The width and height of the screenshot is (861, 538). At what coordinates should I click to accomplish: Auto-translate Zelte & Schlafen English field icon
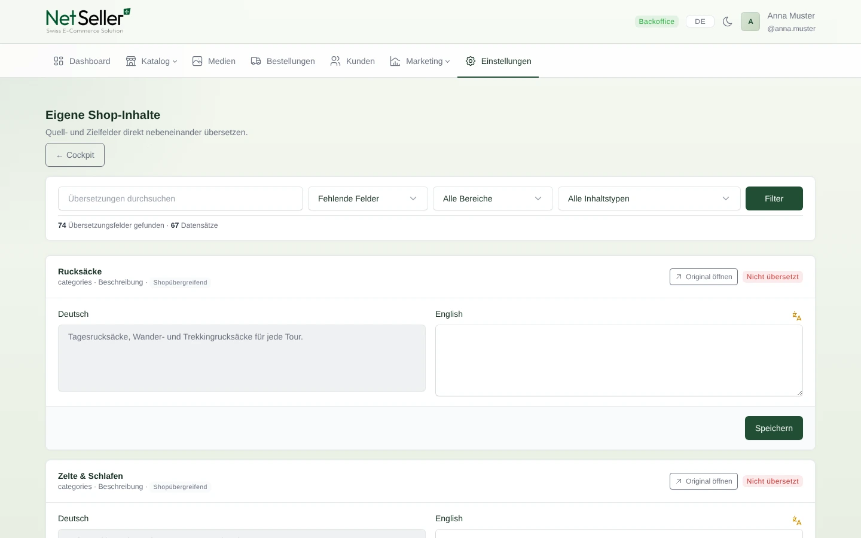(797, 520)
